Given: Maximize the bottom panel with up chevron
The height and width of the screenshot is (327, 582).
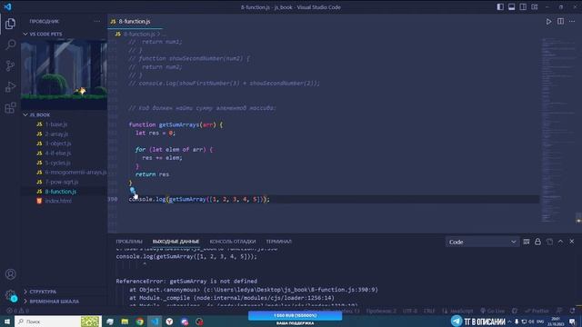Looking at the screenshot, I should click(x=560, y=242).
